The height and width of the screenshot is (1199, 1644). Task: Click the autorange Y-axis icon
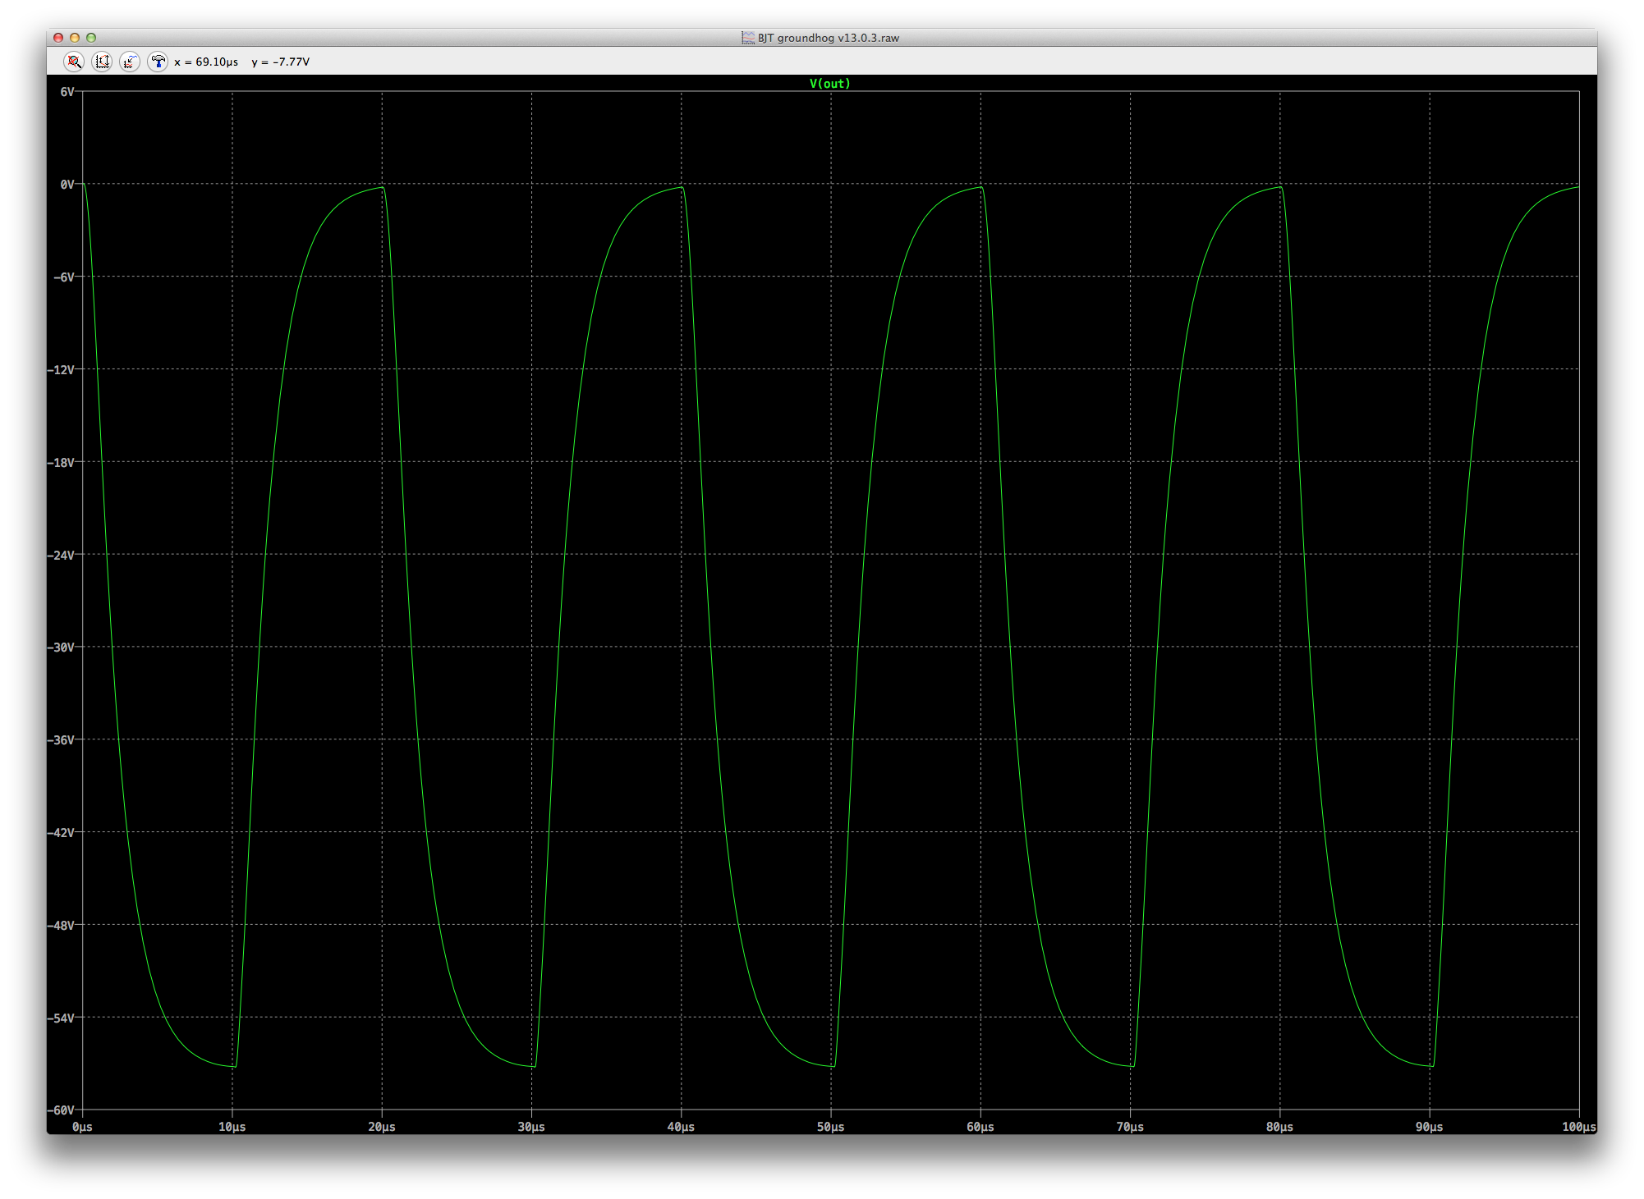102,62
